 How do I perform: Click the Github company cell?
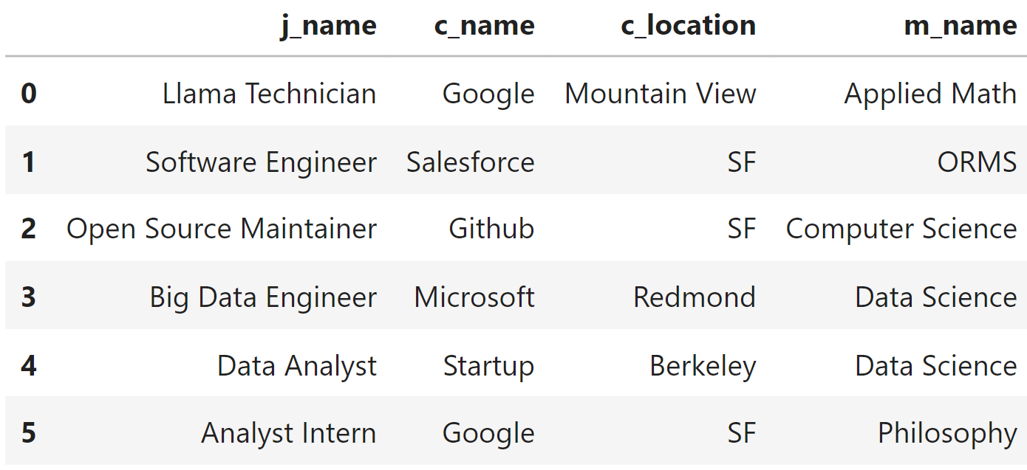click(491, 229)
